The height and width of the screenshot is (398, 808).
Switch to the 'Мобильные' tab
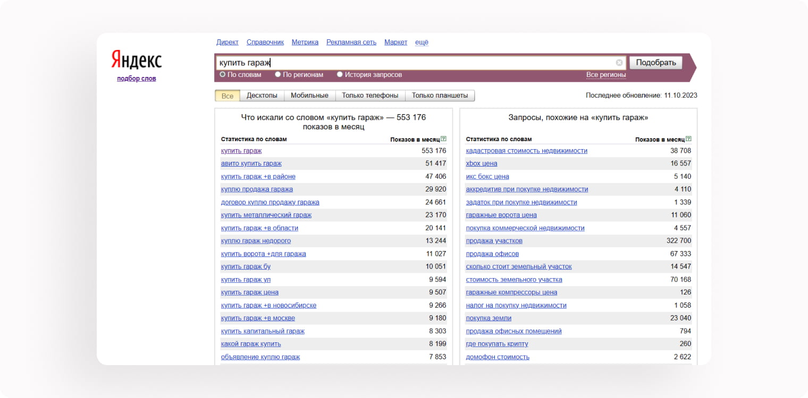coord(309,96)
